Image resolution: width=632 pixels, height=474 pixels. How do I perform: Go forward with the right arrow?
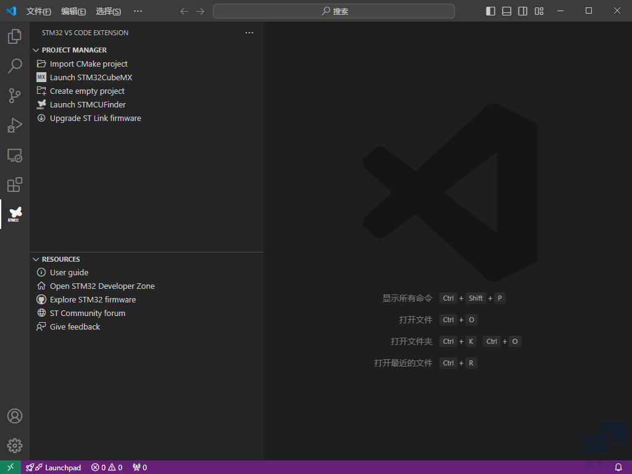[x=201, y=11]
